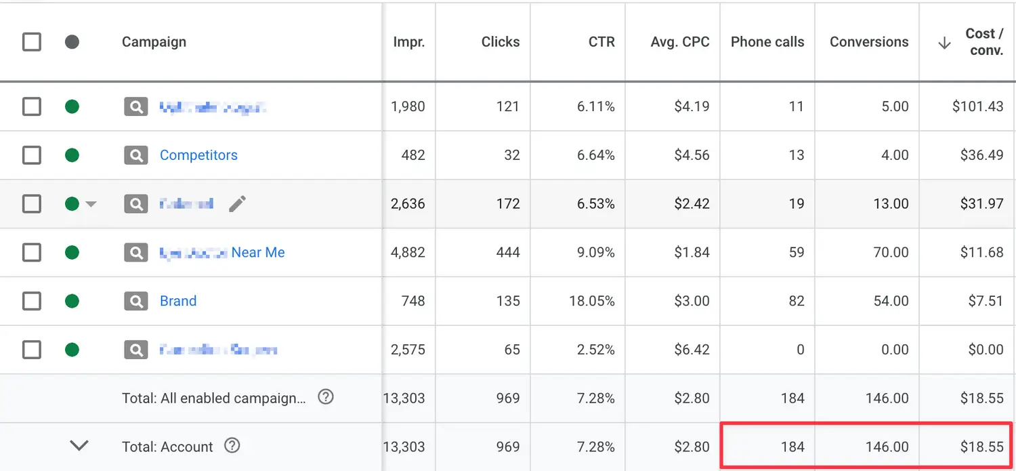This screenshot has width=1016, height=471.
Task: Check the box for Near Me campaign row
Action: click(32, 253)
